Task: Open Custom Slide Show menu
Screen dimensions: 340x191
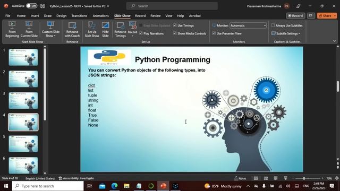Action: coord(50,30)
